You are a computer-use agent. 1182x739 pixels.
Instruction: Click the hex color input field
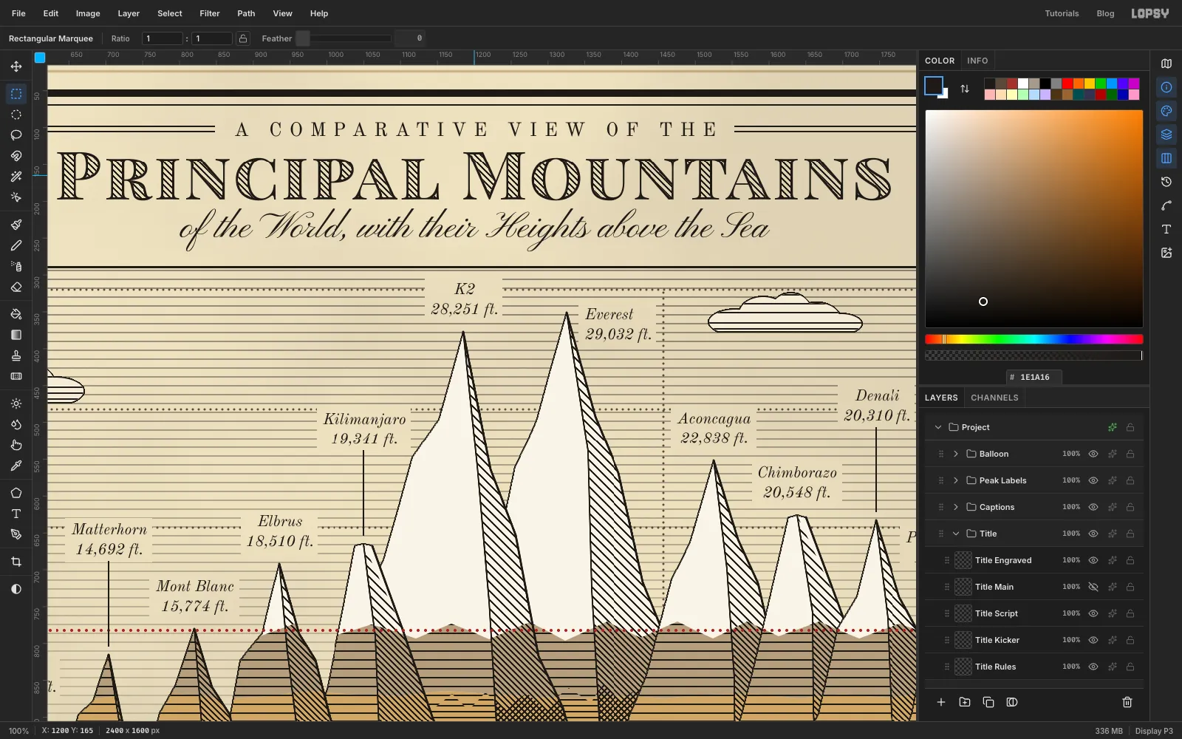tap(1034, 377)
